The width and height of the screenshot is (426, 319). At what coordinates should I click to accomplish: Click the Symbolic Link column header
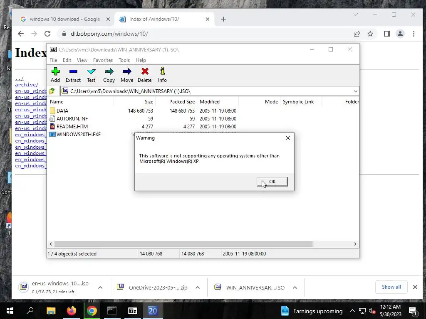301,102
